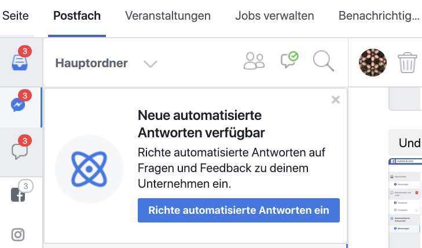
Task: Dismiss the automated responses popup
Action: click(x=335, y=100)
